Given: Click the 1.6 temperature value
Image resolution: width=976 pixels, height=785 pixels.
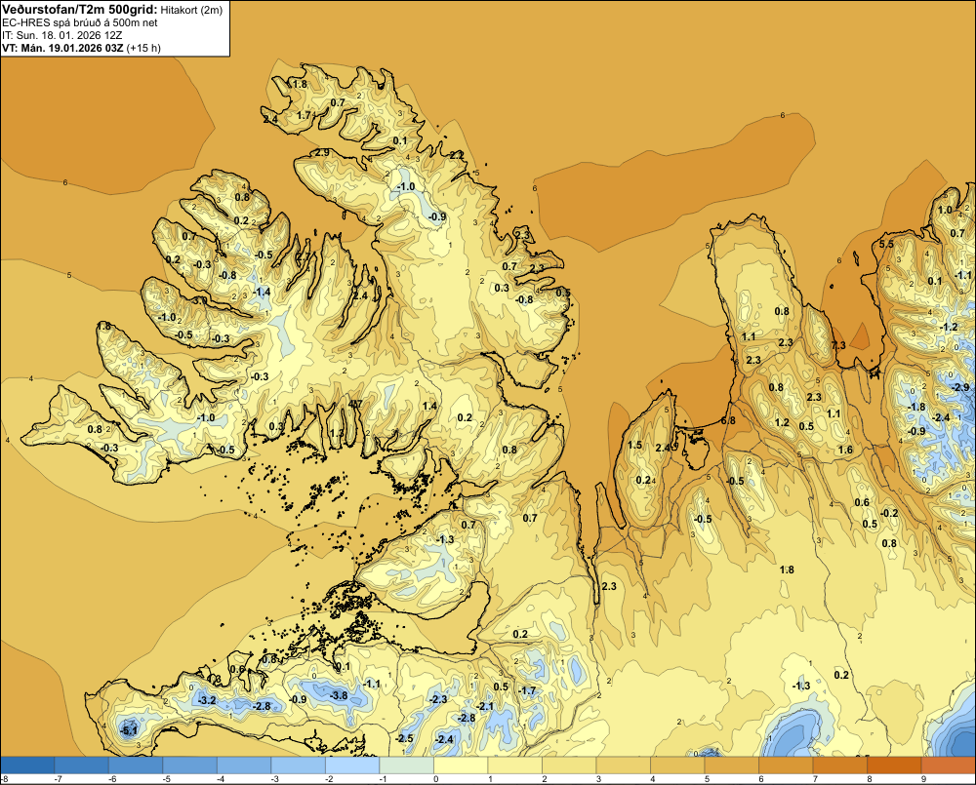Looking at the screenshot, I should click(844, 451).
